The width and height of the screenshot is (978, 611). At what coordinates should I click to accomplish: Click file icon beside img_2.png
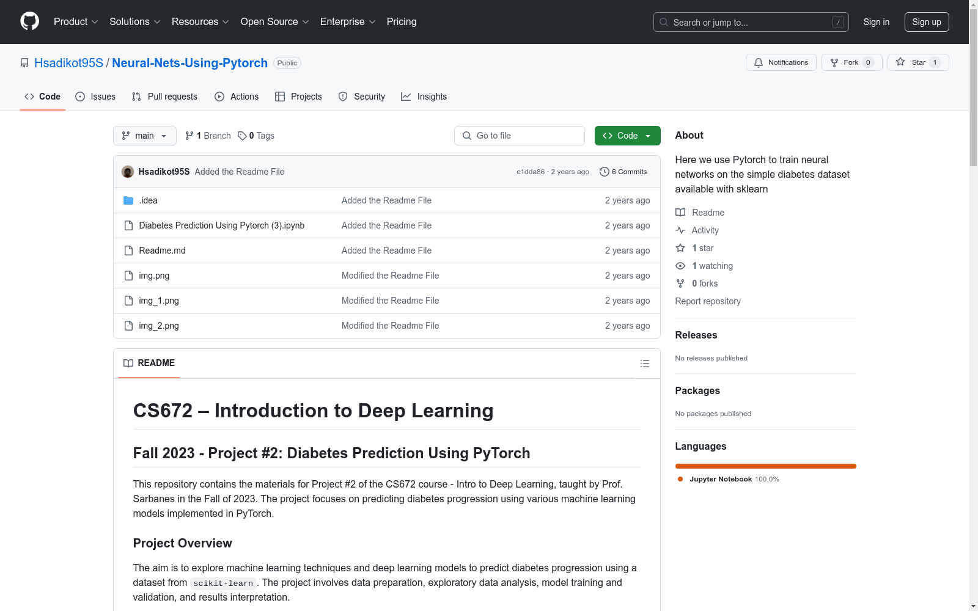(128, 326)
